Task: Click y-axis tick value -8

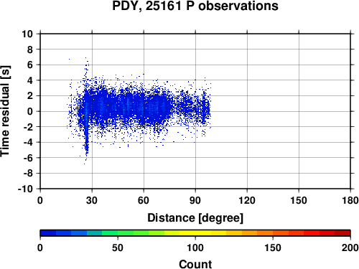Action: click(x=28, y=174)
